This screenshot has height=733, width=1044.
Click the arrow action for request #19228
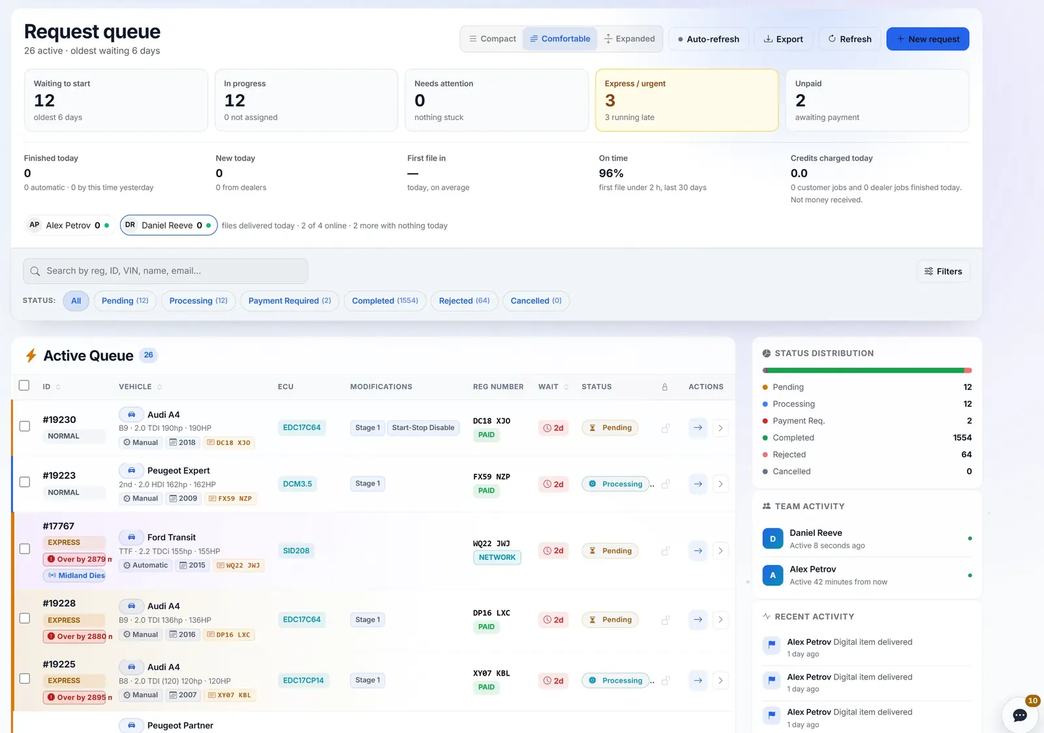pos(698,619)
